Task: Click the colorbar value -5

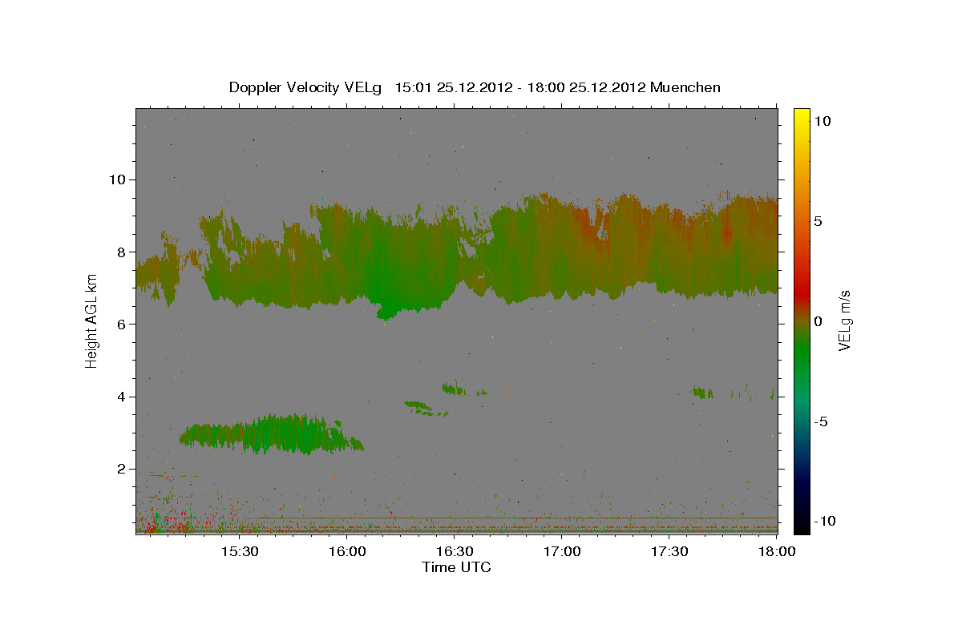Action: click(822, 421)
